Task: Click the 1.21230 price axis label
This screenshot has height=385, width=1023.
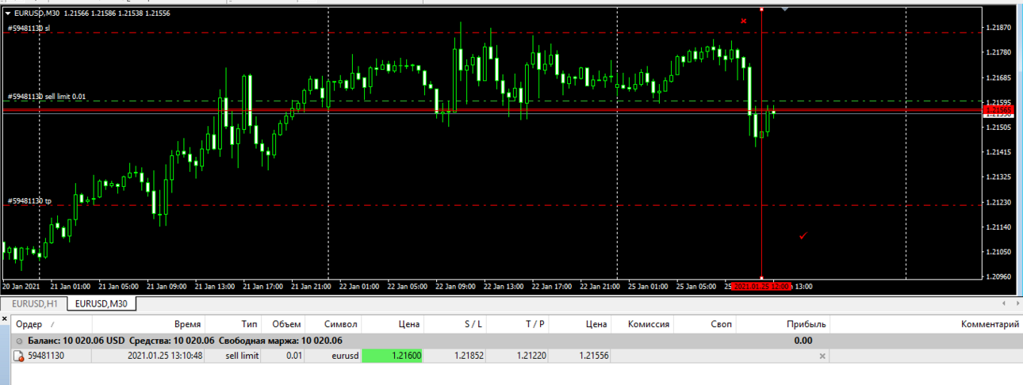Action: coord(998,202)
